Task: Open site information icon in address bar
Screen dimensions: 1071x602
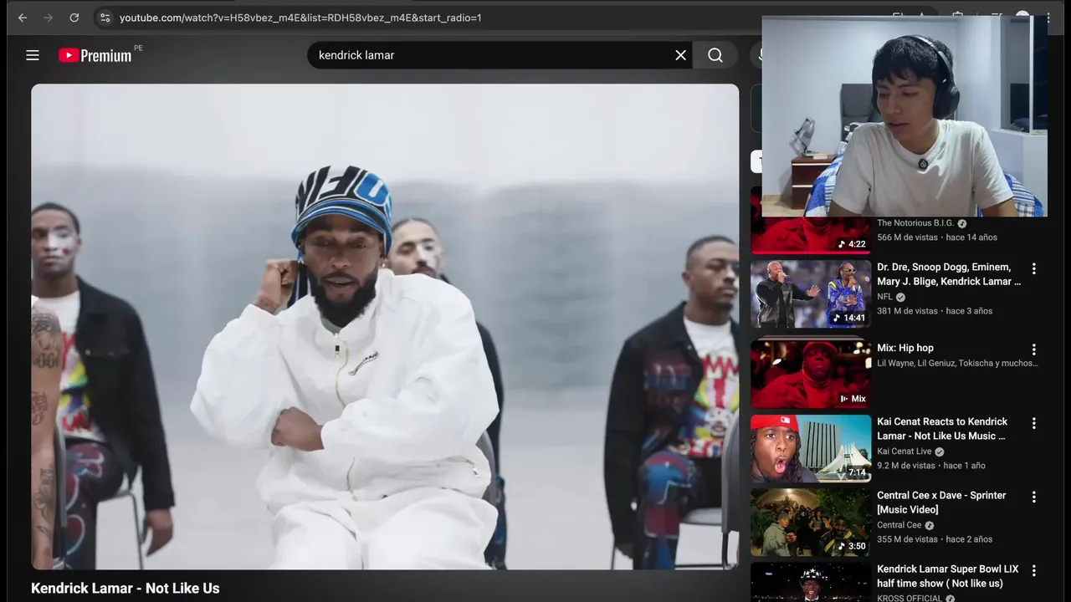Action: pos(105,18)
